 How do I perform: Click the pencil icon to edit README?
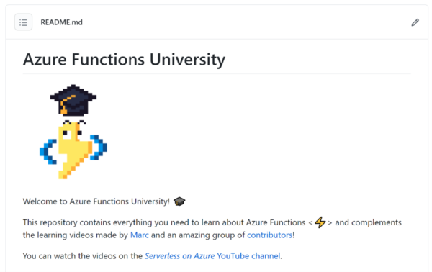415,22
